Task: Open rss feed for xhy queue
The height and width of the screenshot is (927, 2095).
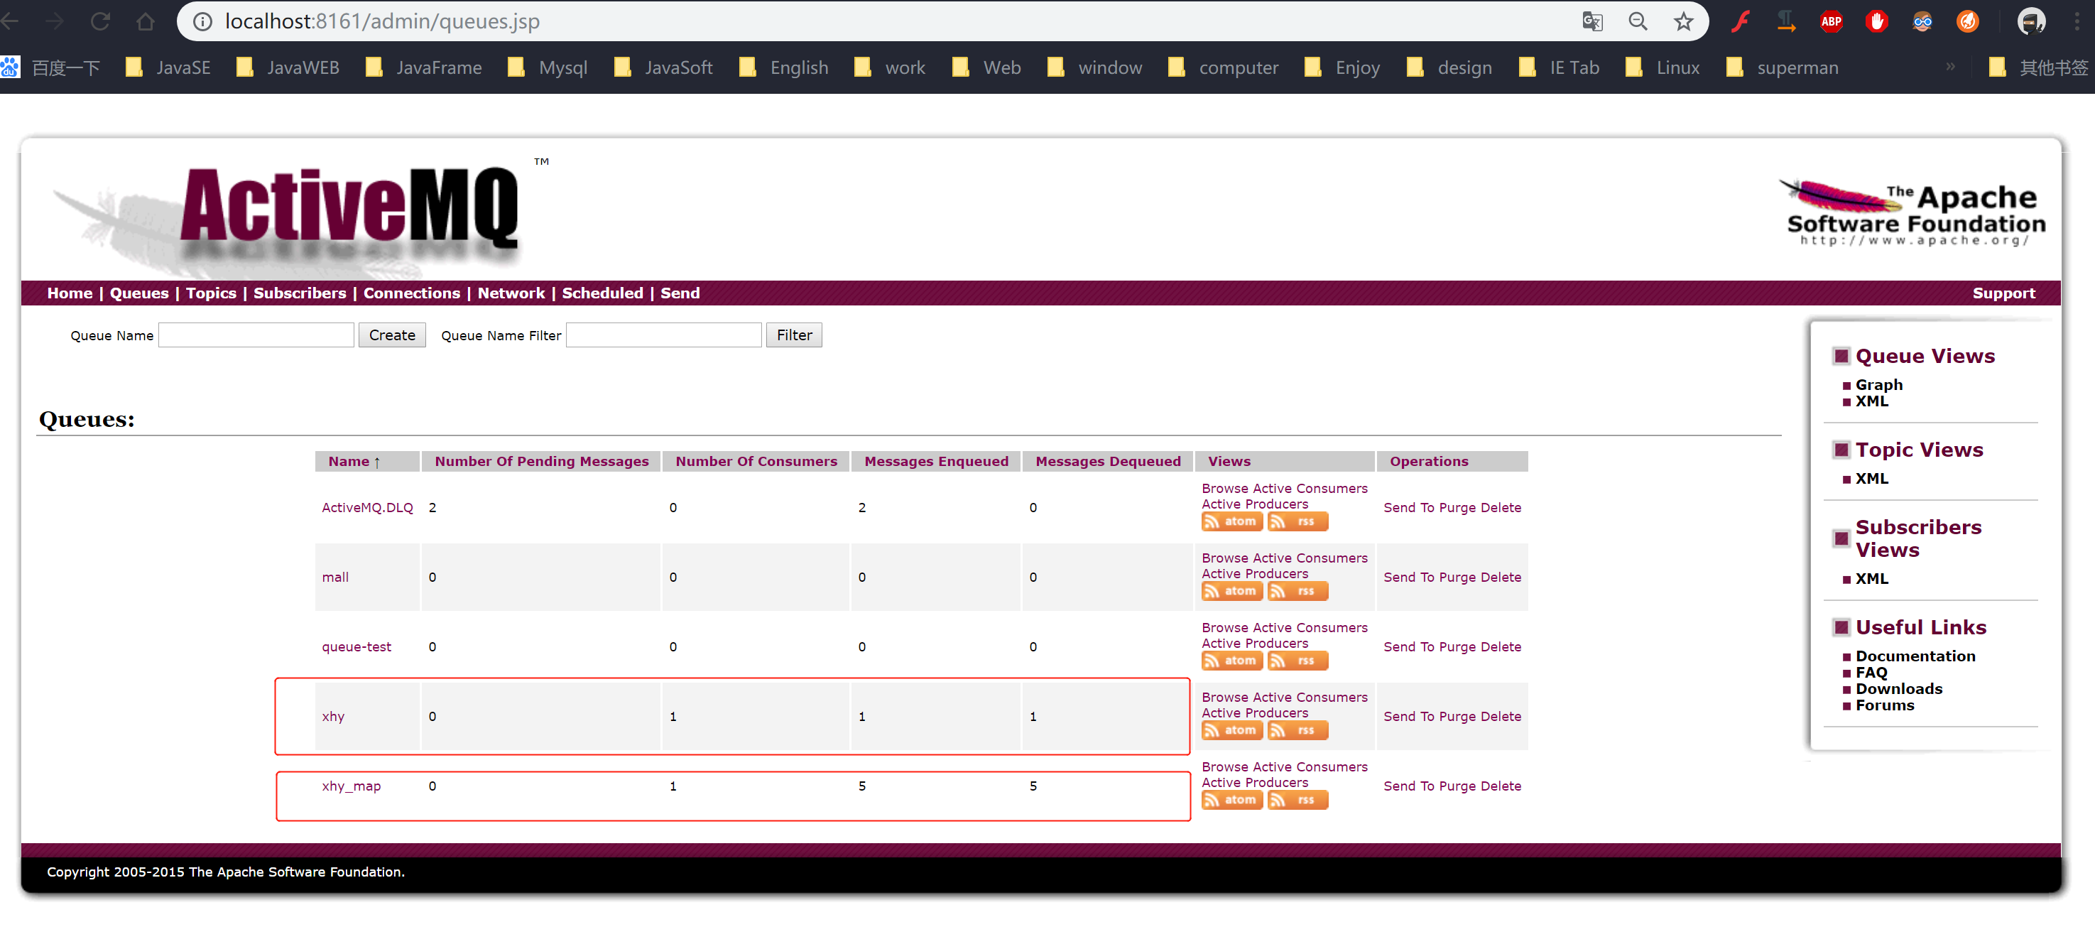Action: (1297, 730)
